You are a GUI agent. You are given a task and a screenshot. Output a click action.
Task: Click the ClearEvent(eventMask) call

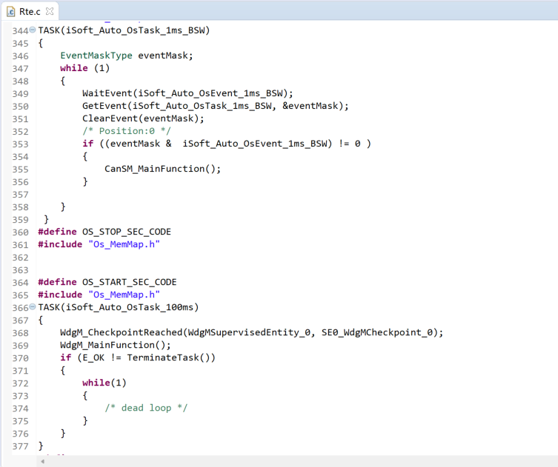(143, 118)
